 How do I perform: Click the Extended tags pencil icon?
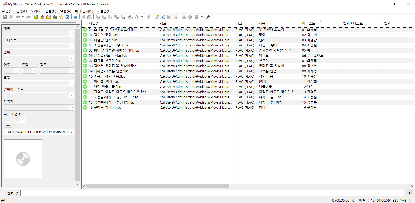coord(148,17)
